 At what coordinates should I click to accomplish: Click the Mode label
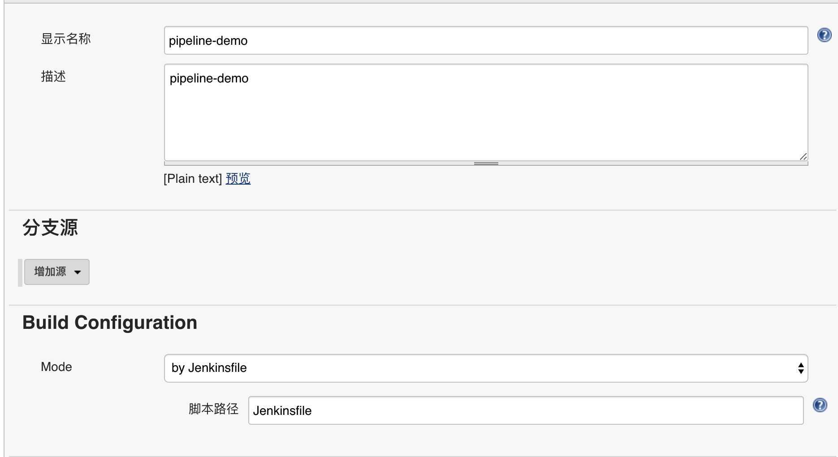click(56, 367)
